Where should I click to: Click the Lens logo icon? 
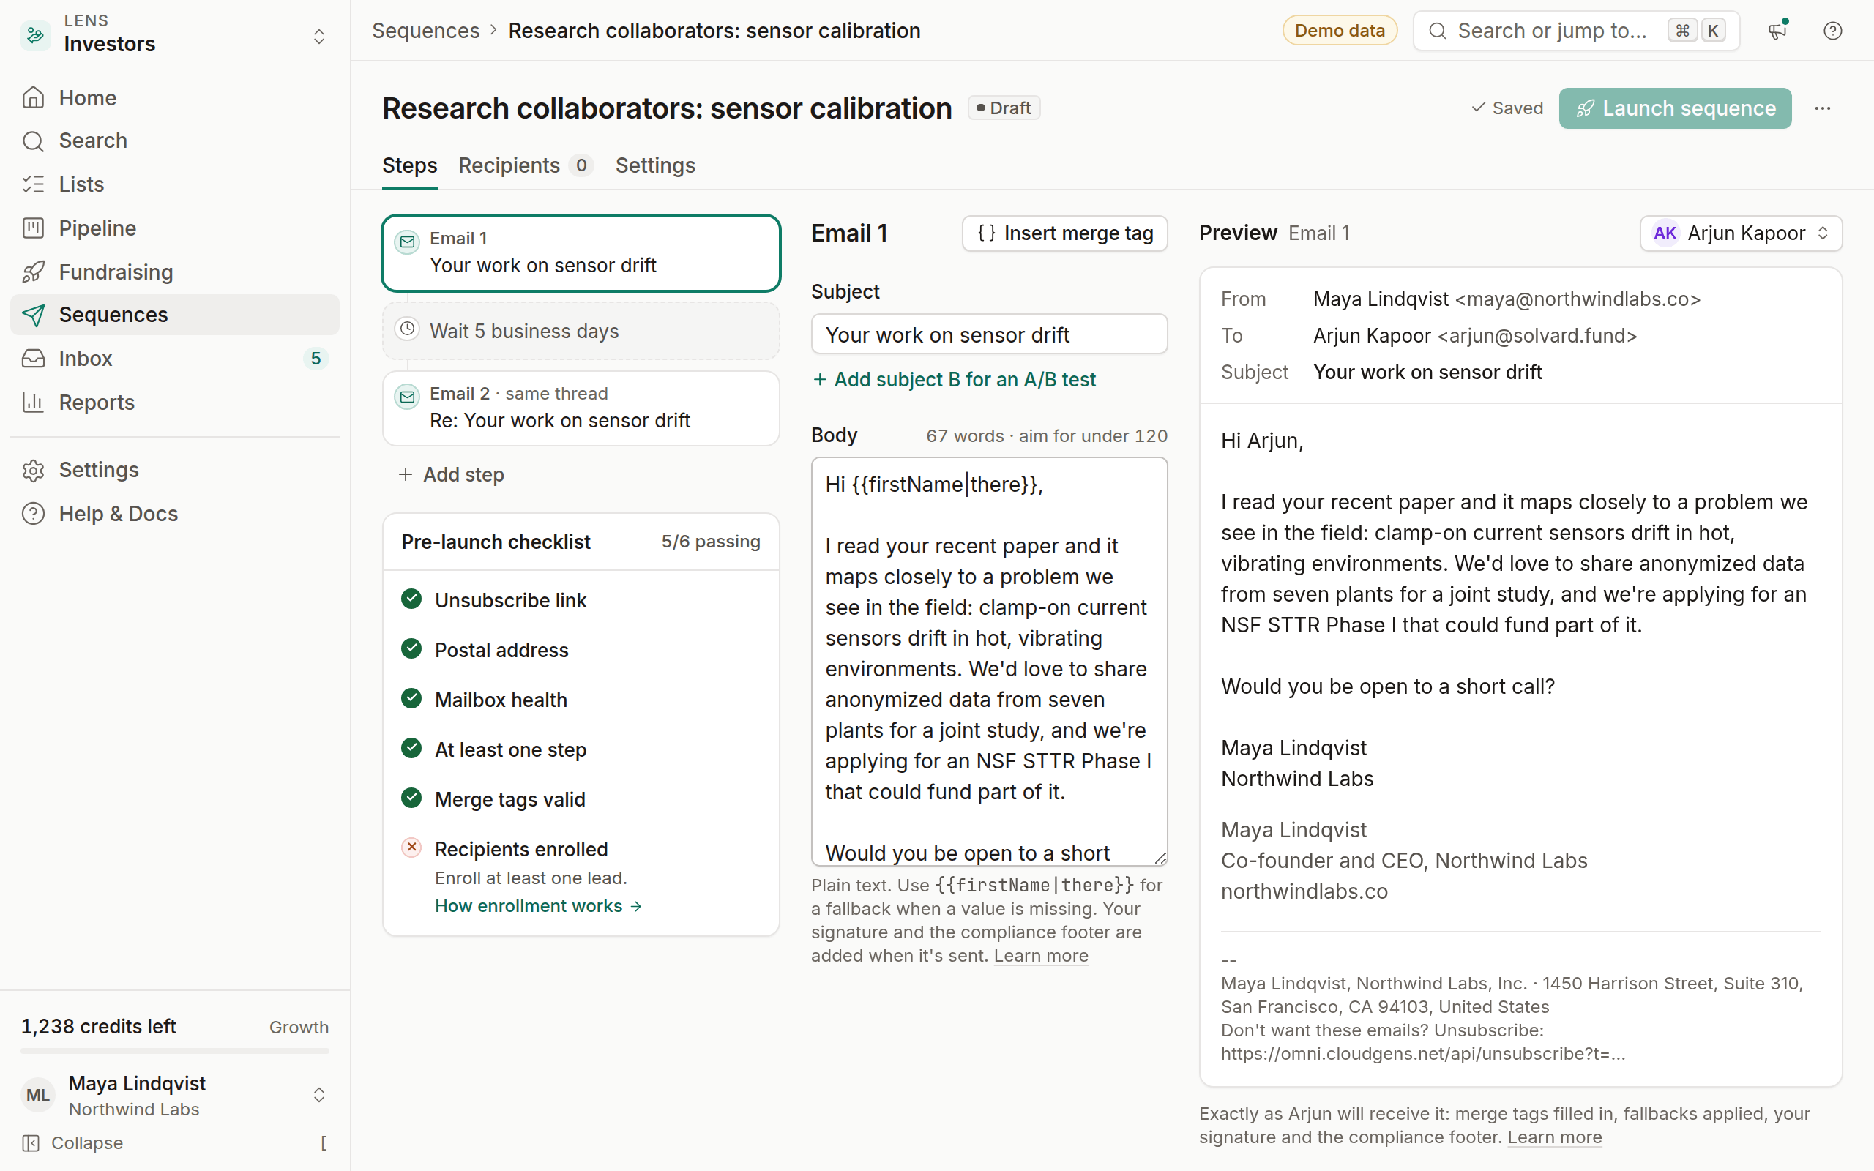coord(36,35)
